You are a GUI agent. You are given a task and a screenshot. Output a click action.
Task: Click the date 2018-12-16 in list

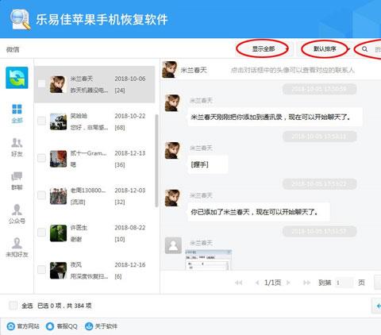tap(130, 265)
